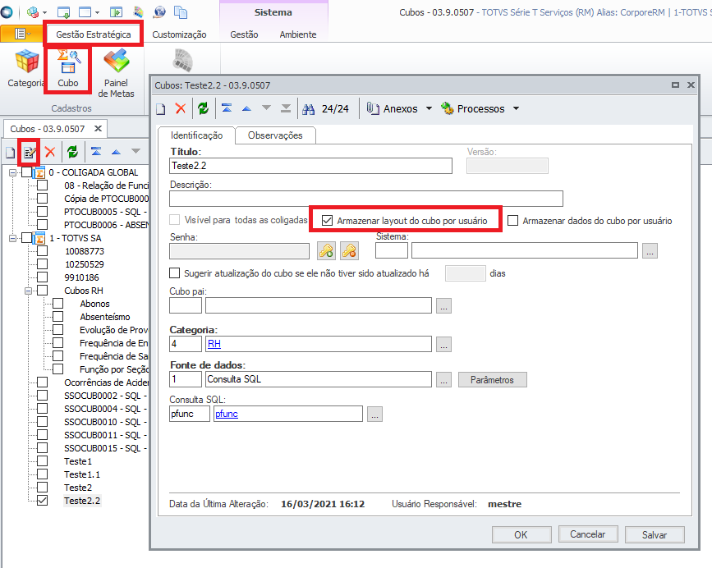Viewport: 712px width, 568px height.
Task: Click the copy pages icon in quick access bar
Action: [x=181, y=12]
